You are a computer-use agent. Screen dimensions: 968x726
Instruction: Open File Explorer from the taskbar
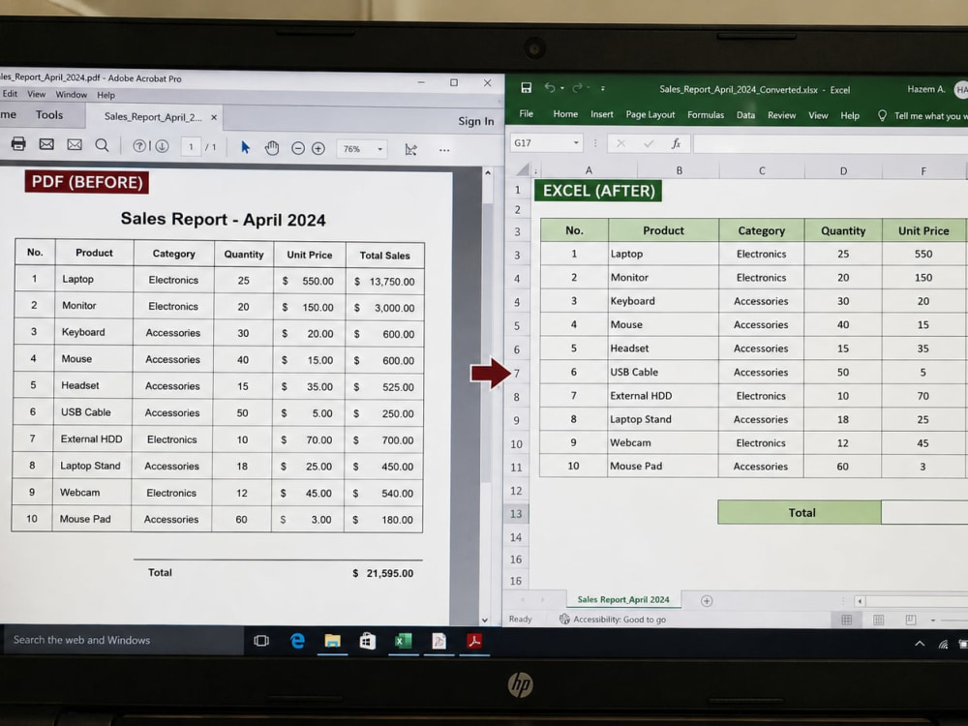[x=332, y=641]
